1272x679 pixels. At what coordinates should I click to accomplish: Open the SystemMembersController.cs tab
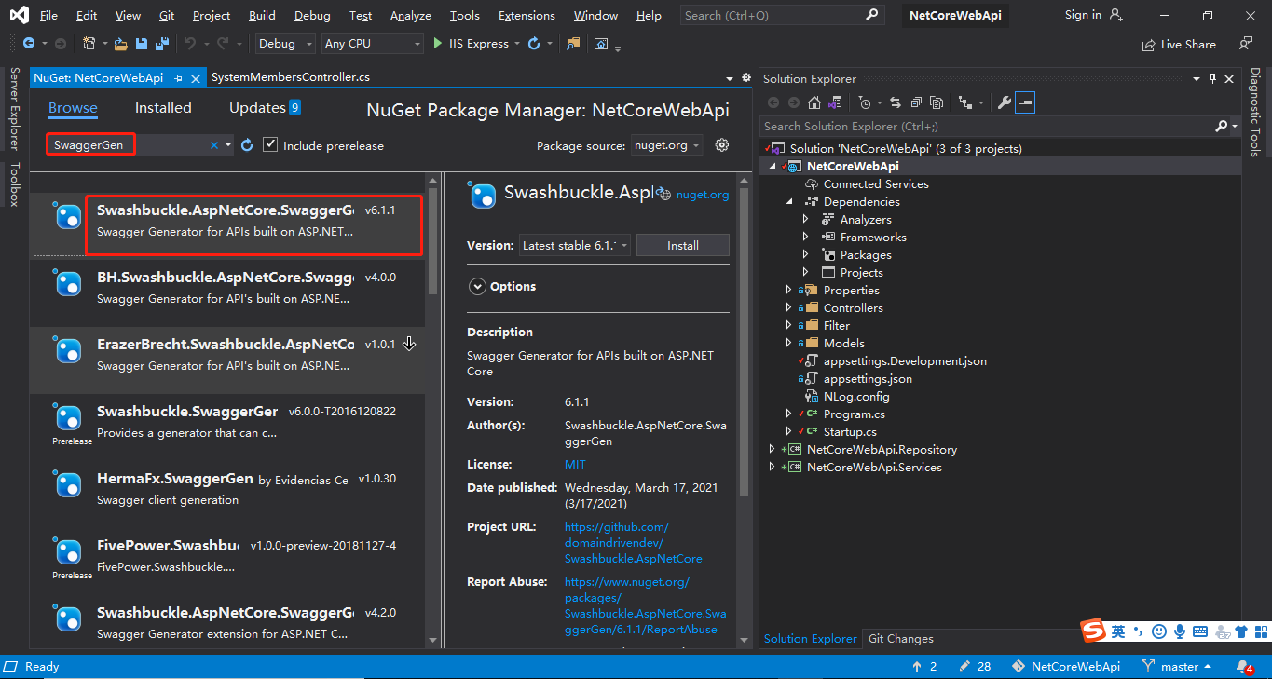[x=291, y=78]
